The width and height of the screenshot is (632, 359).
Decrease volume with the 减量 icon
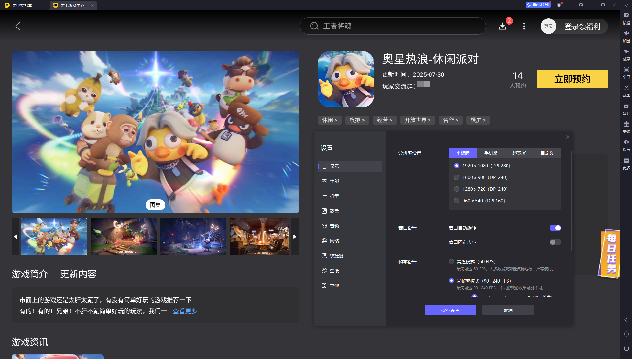(626, 55)
